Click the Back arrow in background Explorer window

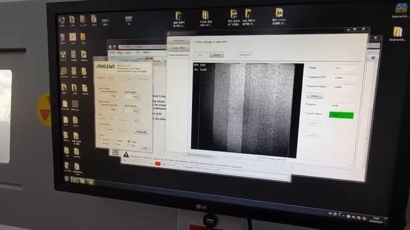(110, 47)
